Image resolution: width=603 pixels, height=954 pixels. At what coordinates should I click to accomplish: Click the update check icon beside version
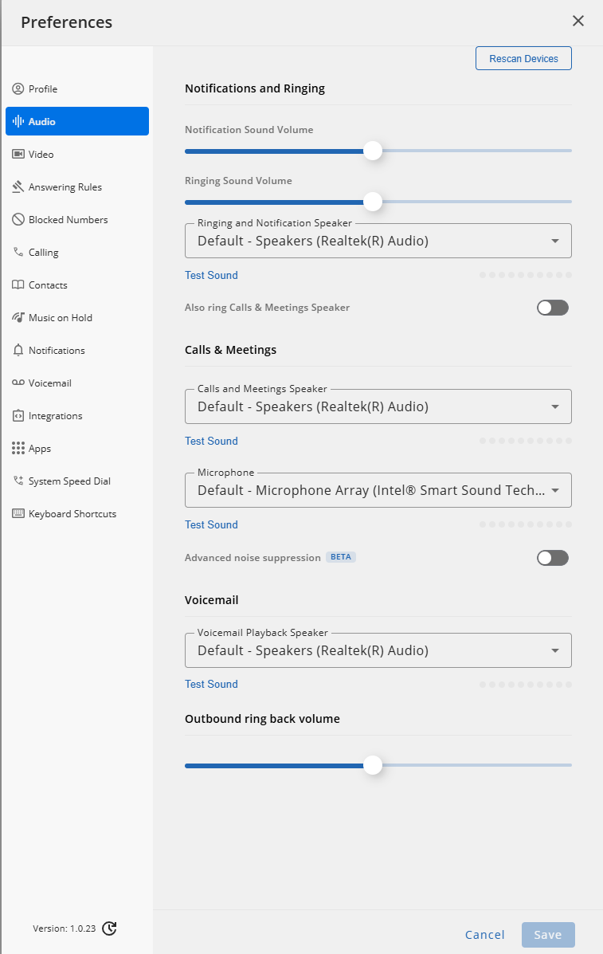click(x=109, y=928)
